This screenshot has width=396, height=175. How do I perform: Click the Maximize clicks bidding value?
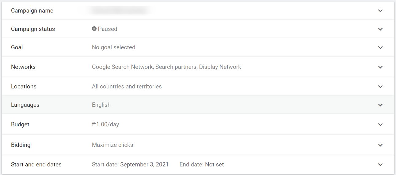[112, 145]
